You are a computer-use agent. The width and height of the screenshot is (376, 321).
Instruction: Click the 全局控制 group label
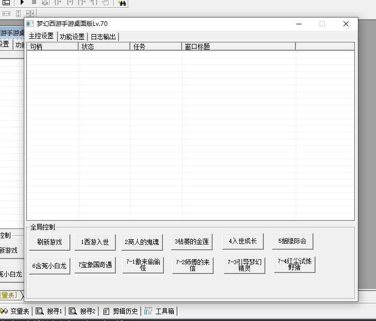(x=43, y=227)
